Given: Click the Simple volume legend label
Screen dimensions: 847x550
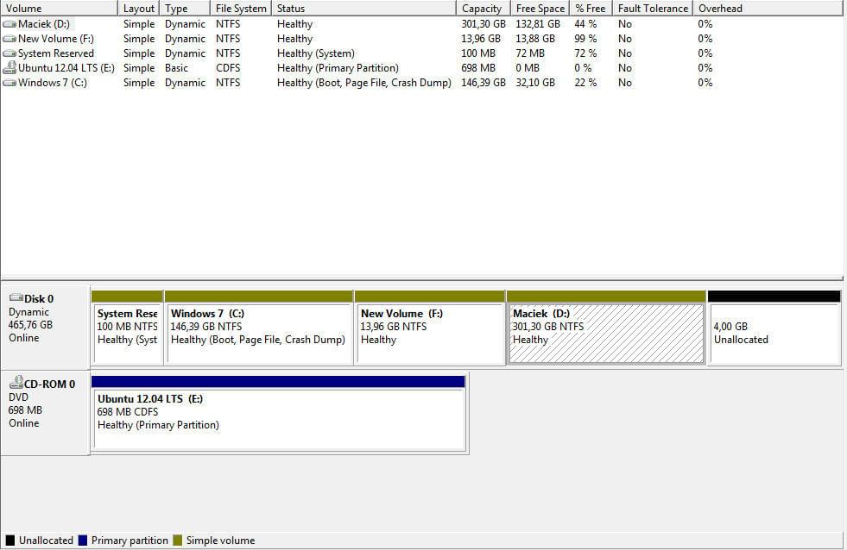Looking at the screenshot, I should tap(220, 541).
